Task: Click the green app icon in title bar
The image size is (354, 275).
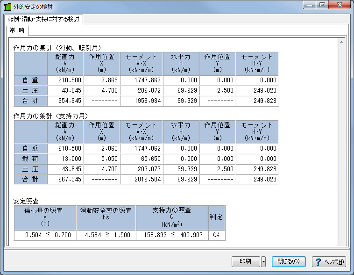Action: [7, 7]
